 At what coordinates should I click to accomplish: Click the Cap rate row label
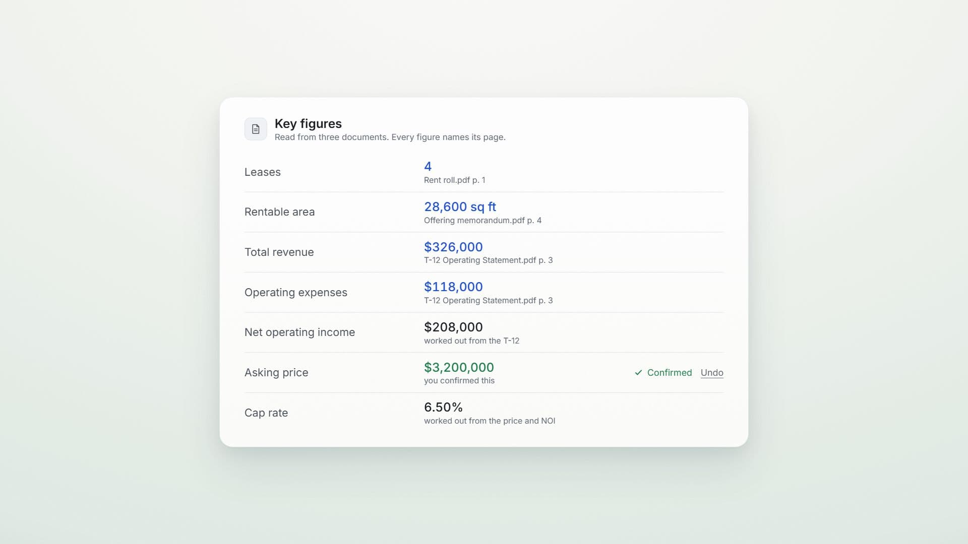[x=266, y=413]
